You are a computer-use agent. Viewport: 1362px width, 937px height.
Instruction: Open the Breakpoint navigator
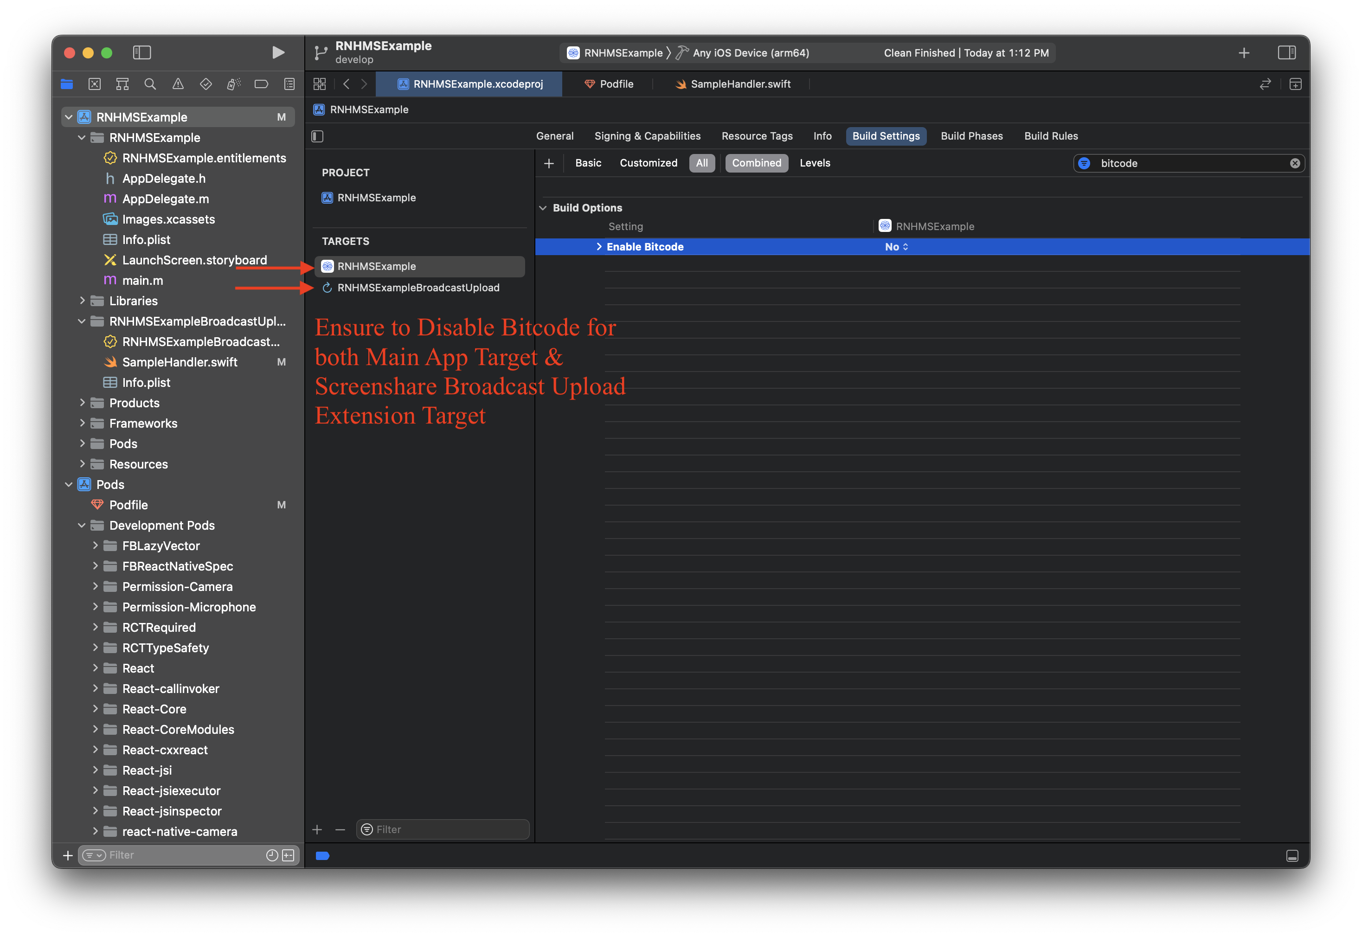click(261, 83)
